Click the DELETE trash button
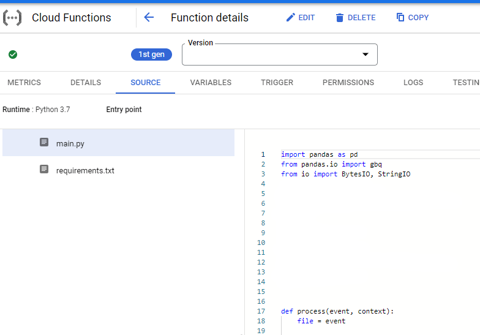Screen dimensions: 480x335 [355, 17]
